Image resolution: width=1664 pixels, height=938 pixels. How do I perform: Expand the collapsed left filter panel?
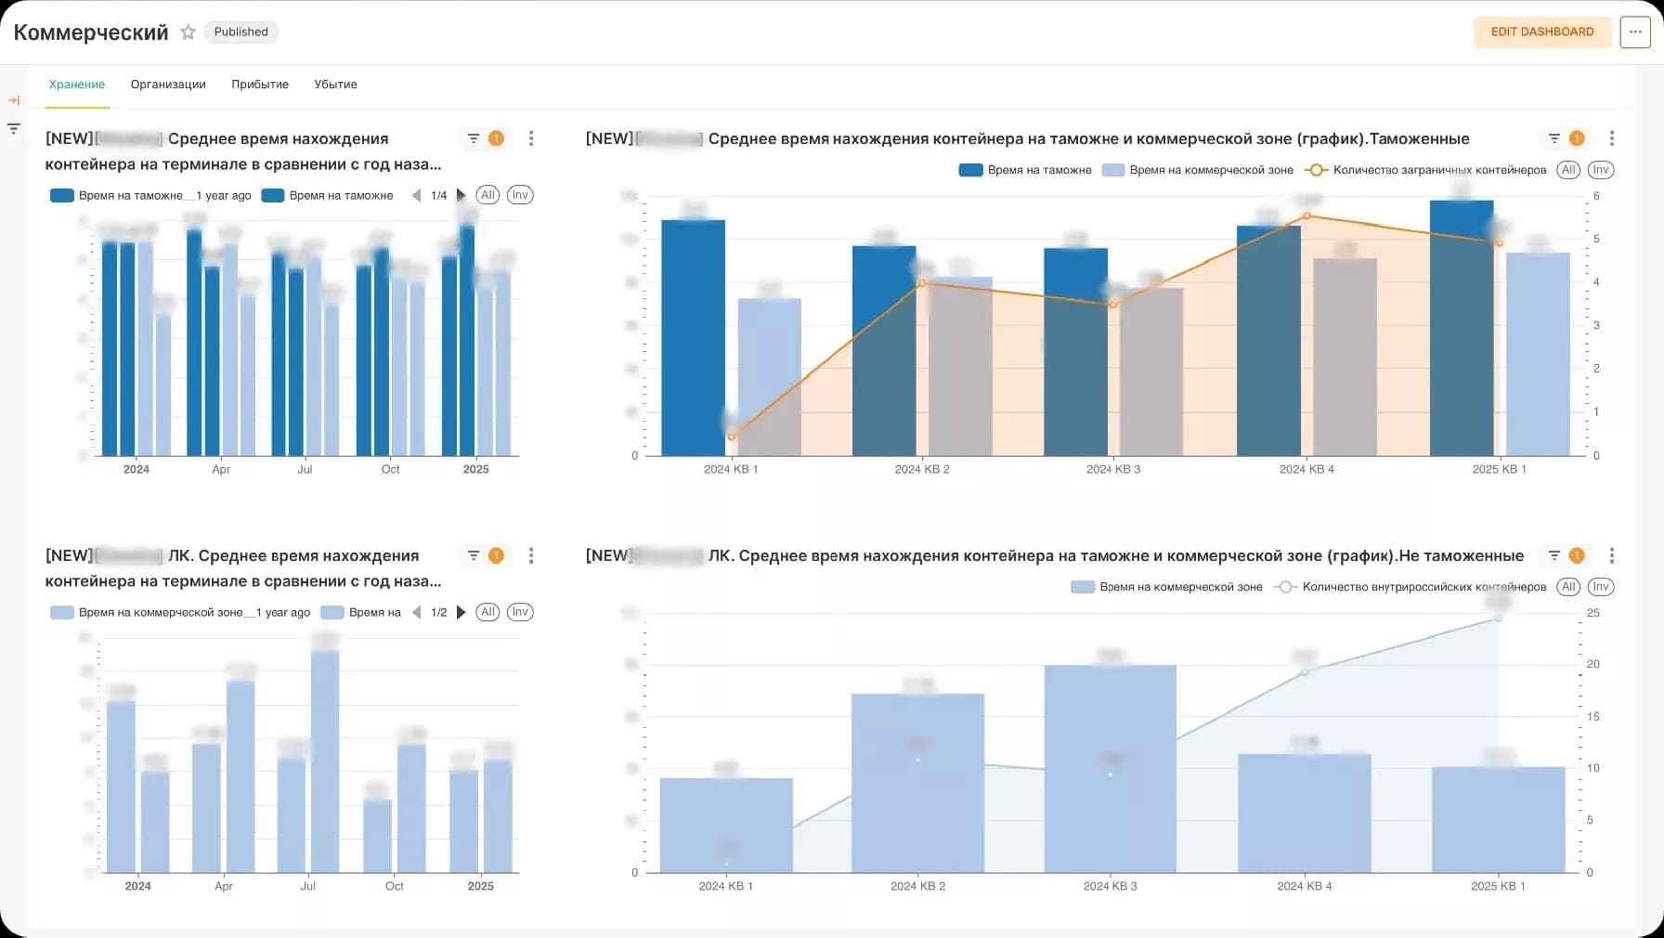click(14, 100)
